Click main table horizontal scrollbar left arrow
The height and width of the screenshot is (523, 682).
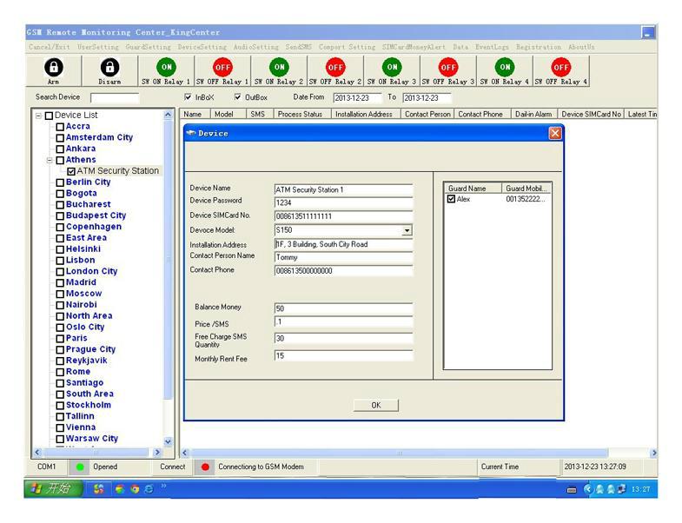pos(185,453)
